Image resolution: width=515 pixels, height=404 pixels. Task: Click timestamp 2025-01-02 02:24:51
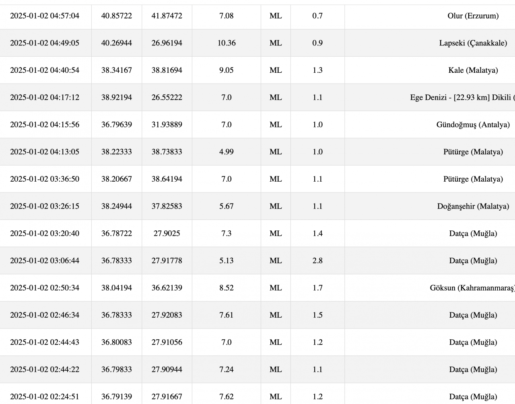pos(45,396)
